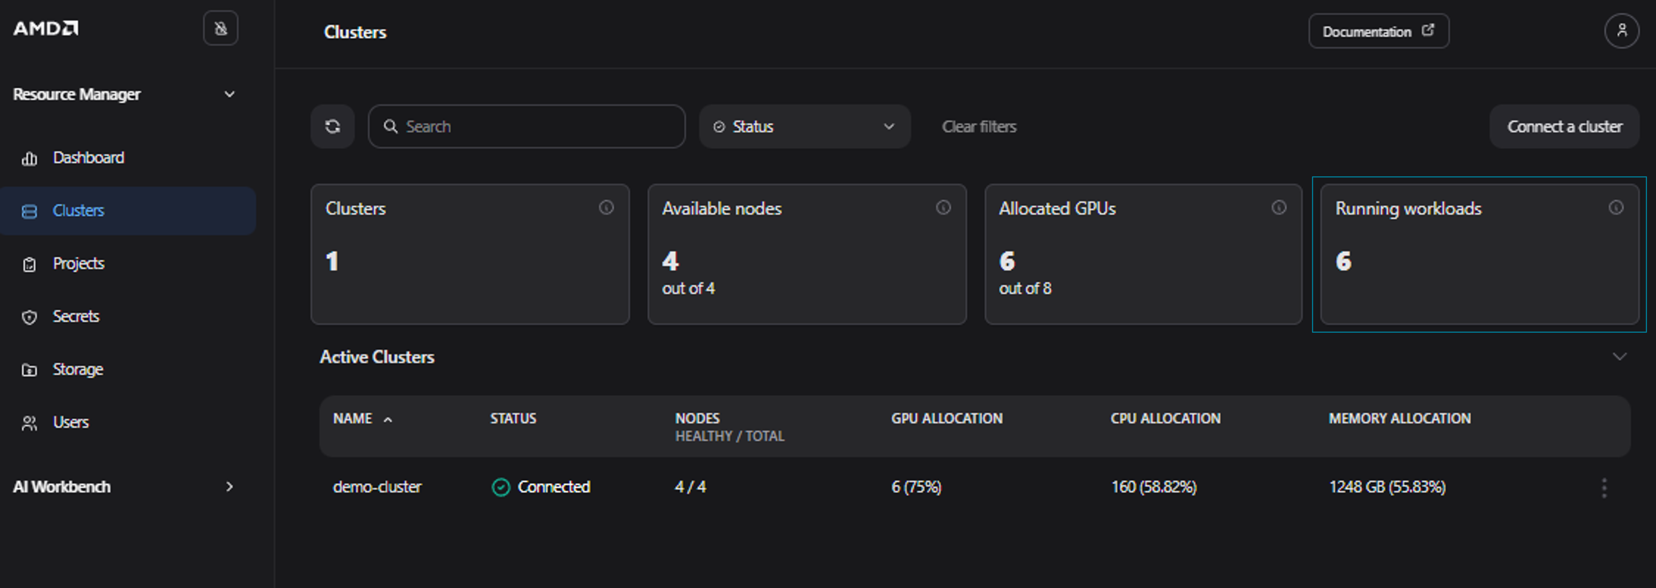This screenshot has width=1656, height=588.
Task: Click the info icon on the Running workloads card
Action: [1615, 207]
